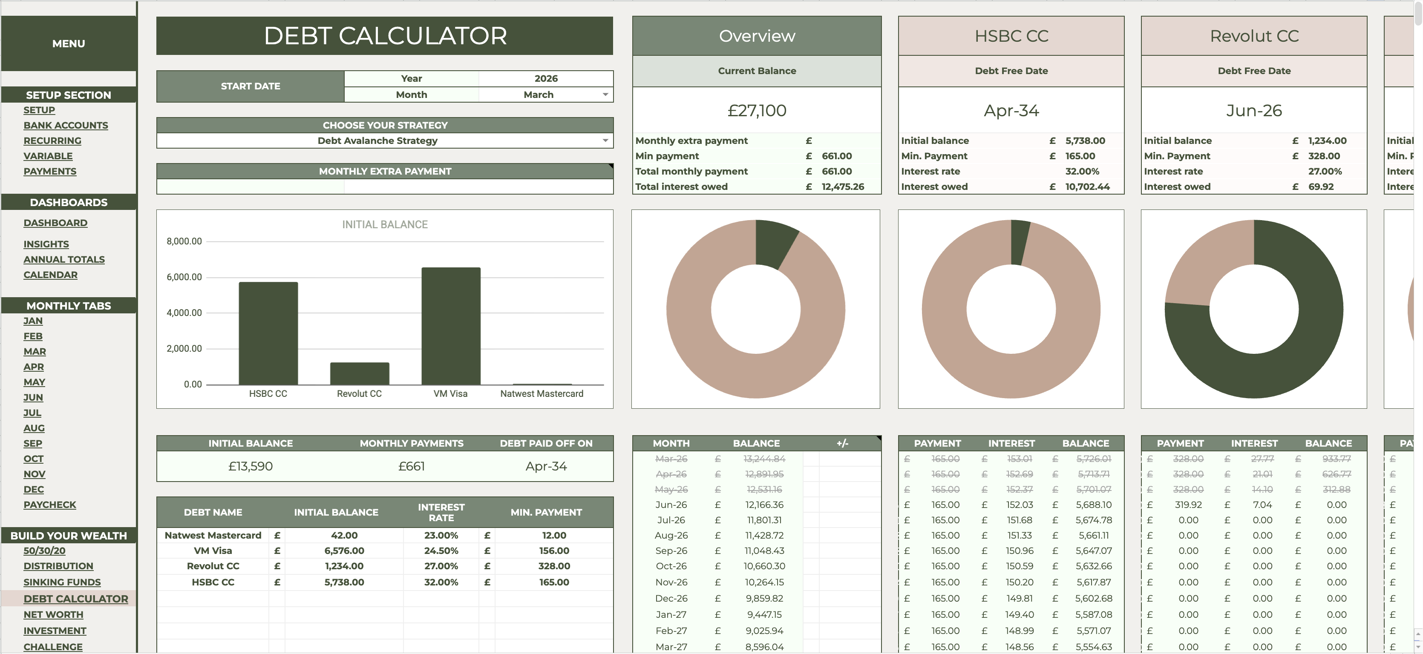Click the Jun-26 balance 12,166.36 cell
Image resolution: width=1423 pixels, height=654 pixels.
[764, 505]
